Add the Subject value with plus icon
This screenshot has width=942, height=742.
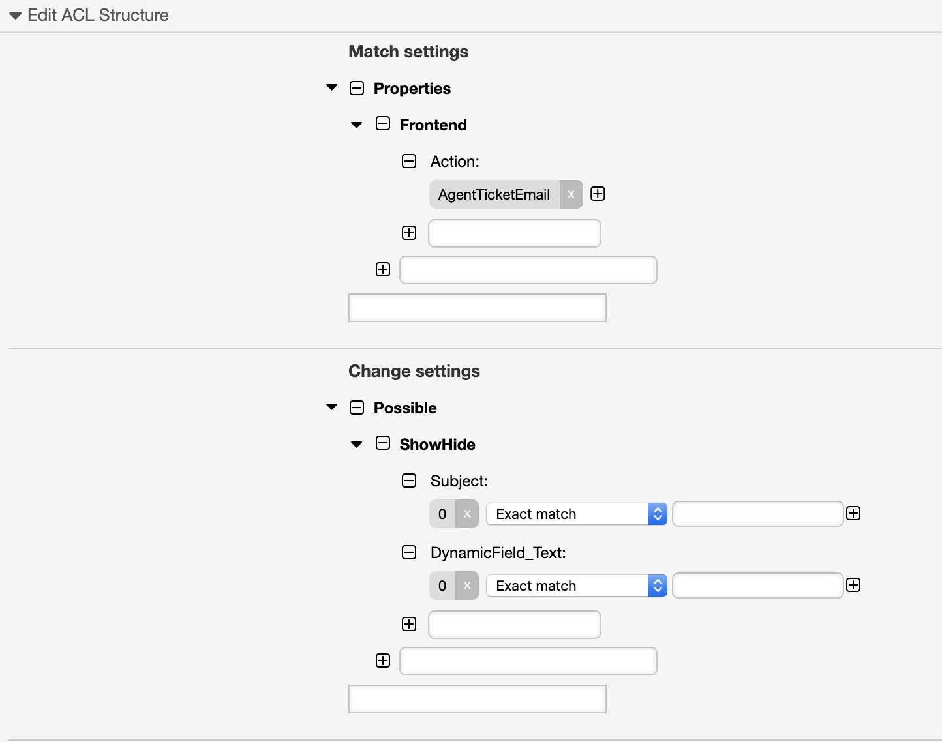(853, 513)
